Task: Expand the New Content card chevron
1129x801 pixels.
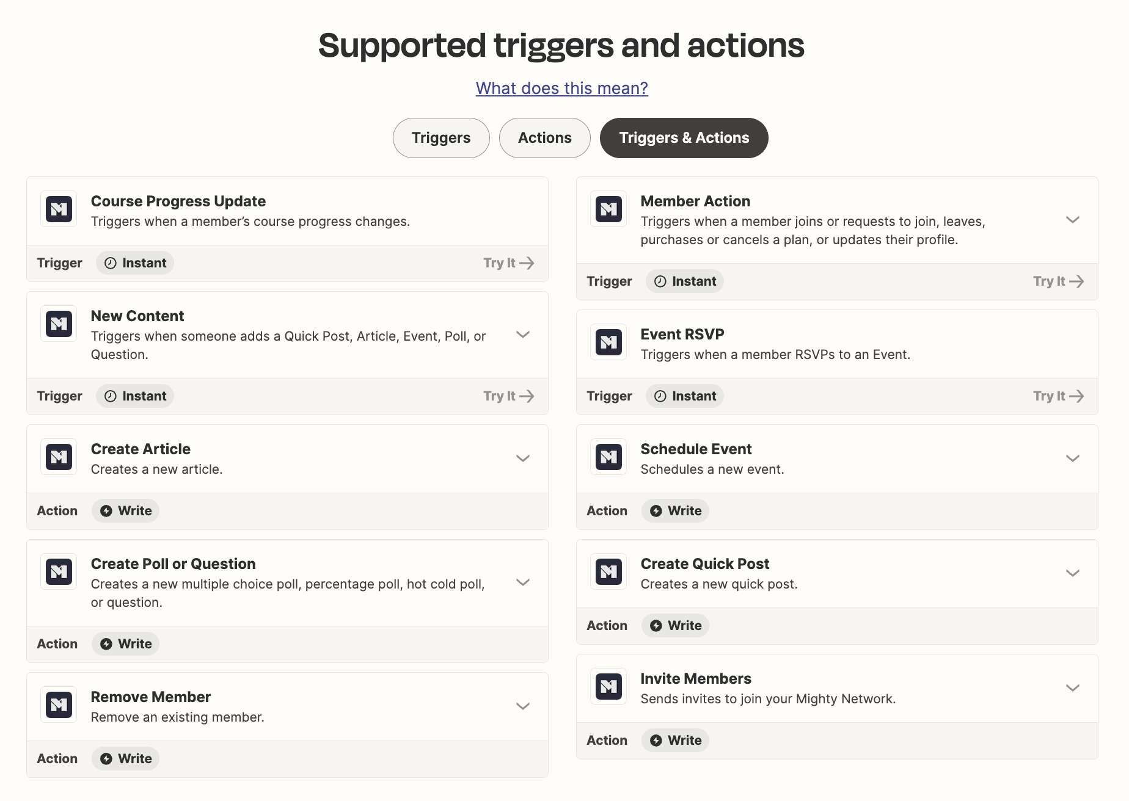Action: (522, 335)
